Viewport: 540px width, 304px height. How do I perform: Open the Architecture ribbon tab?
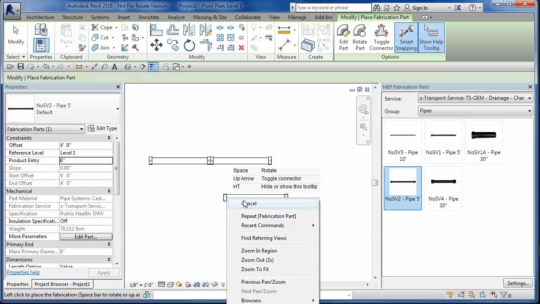40,17
